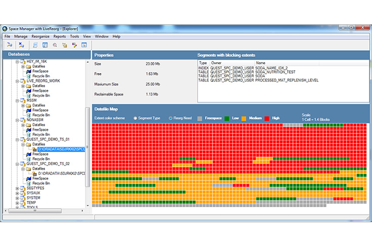Open the View menu
This screenshot has width=372, height=247.
pyautogui.click(x=87, y=36)
